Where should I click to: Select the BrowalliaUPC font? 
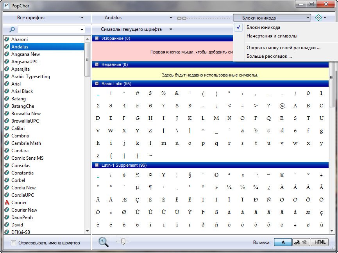(25, 121)
